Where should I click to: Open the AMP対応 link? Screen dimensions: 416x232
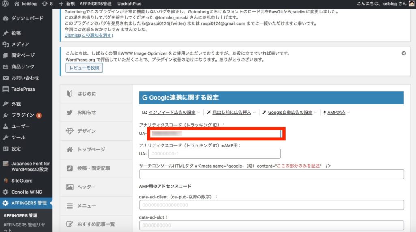click(x=336, y=113)
